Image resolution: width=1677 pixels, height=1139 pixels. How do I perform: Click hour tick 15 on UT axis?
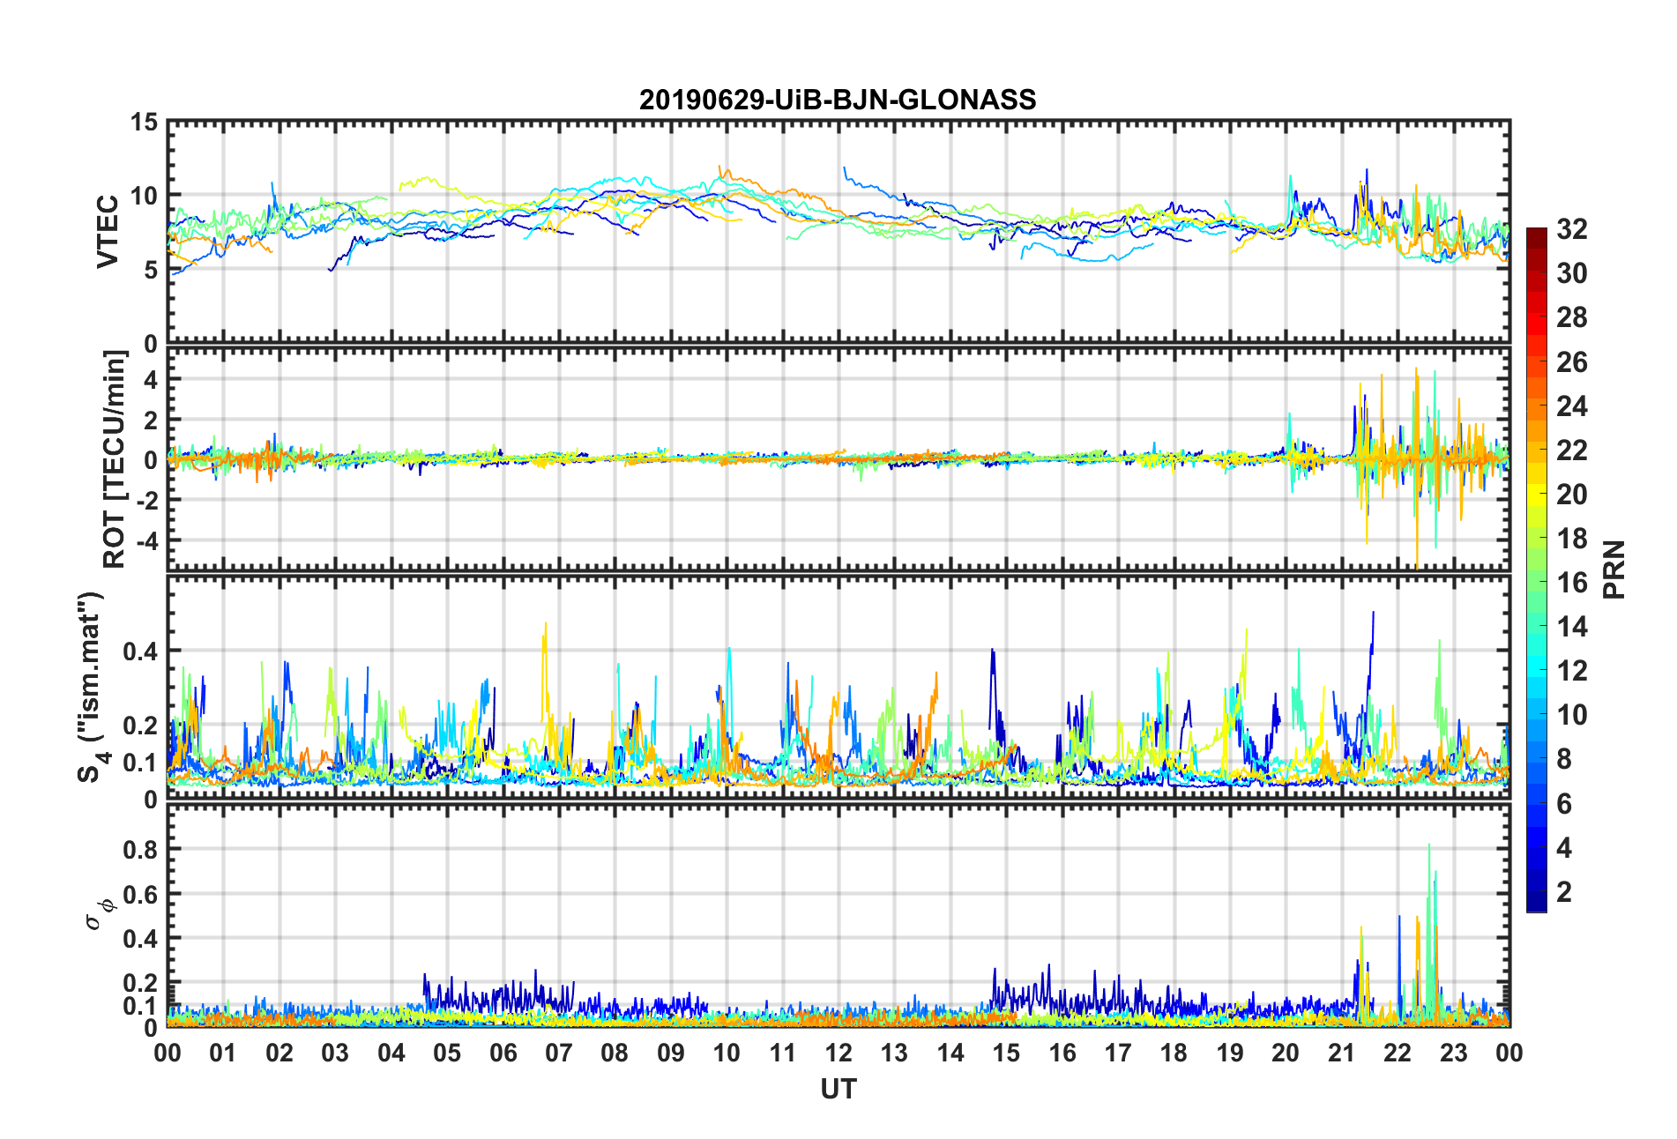[1006, 1053]
